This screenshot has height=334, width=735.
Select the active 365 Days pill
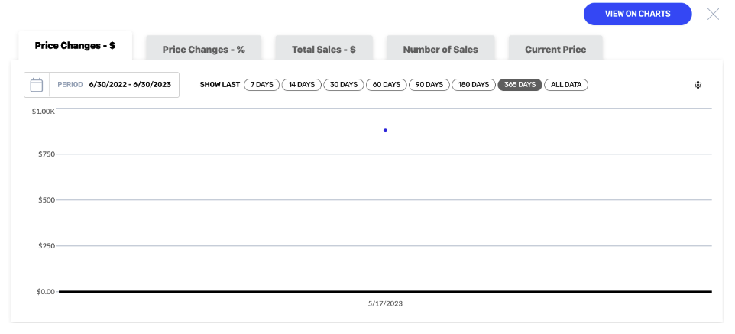click(x=520, y=85)
